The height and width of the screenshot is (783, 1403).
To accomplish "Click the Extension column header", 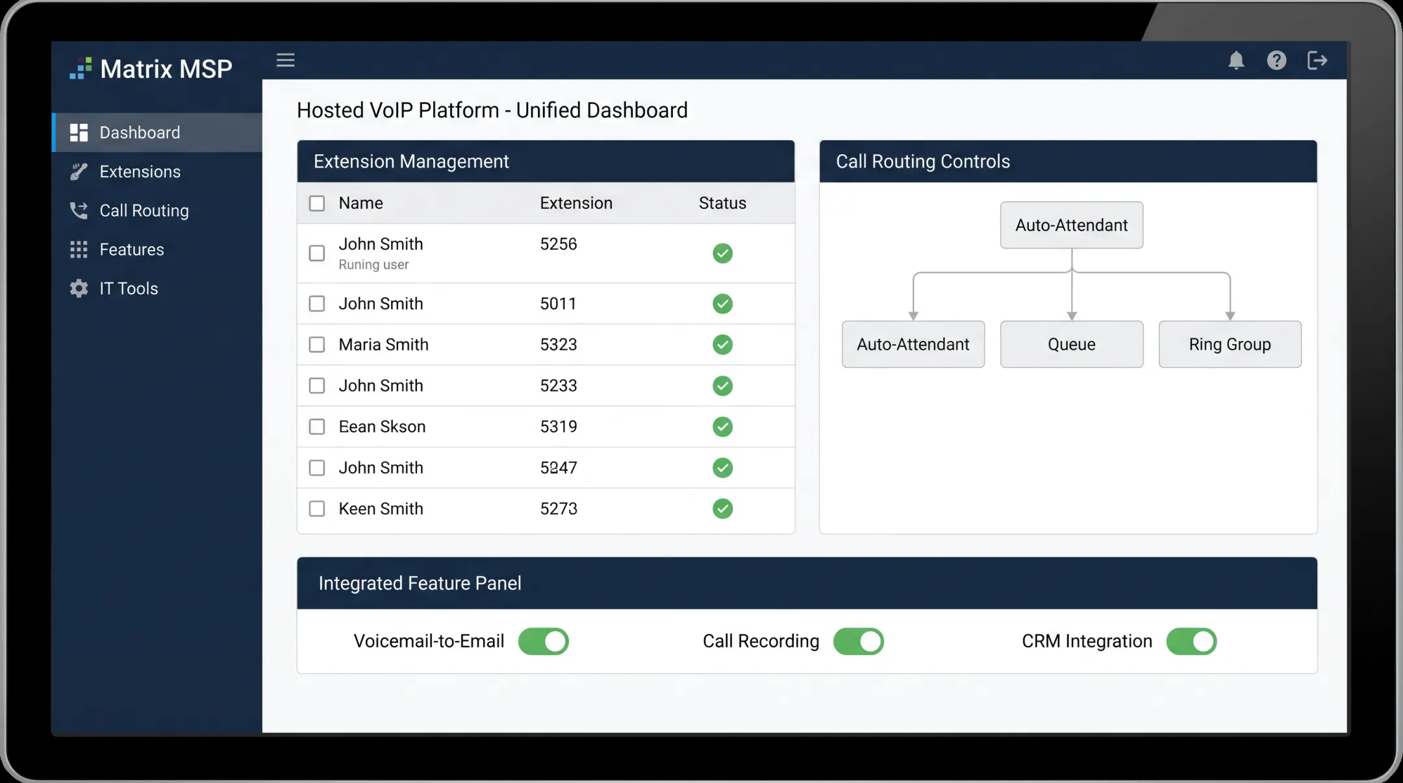I will pos(576,203).
